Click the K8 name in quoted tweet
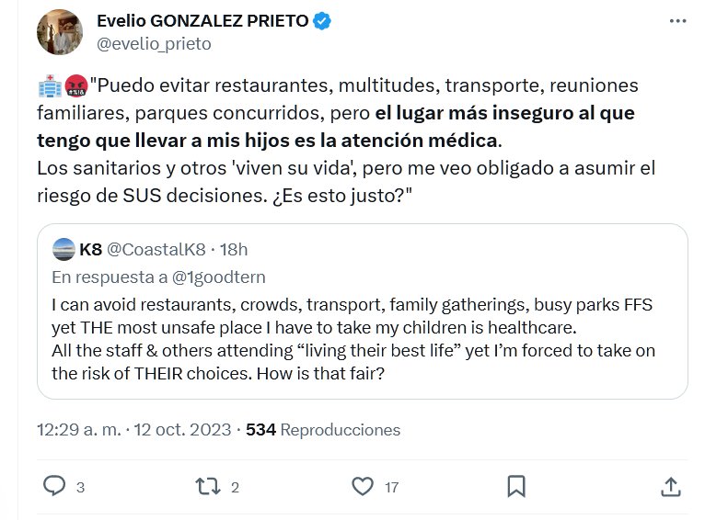This screenshot has width=705, height=520. click(x=91, y=249)
